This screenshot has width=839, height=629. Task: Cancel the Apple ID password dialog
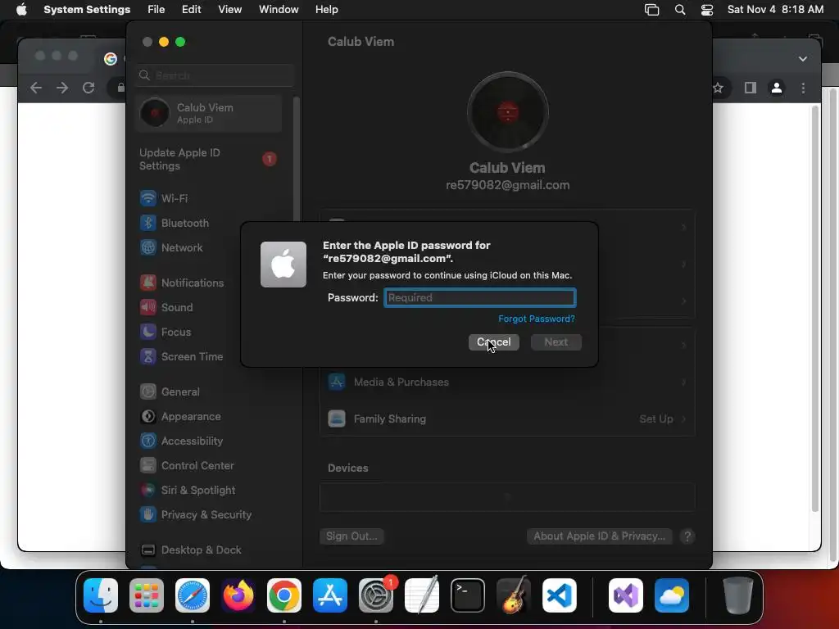click(494, 342)
